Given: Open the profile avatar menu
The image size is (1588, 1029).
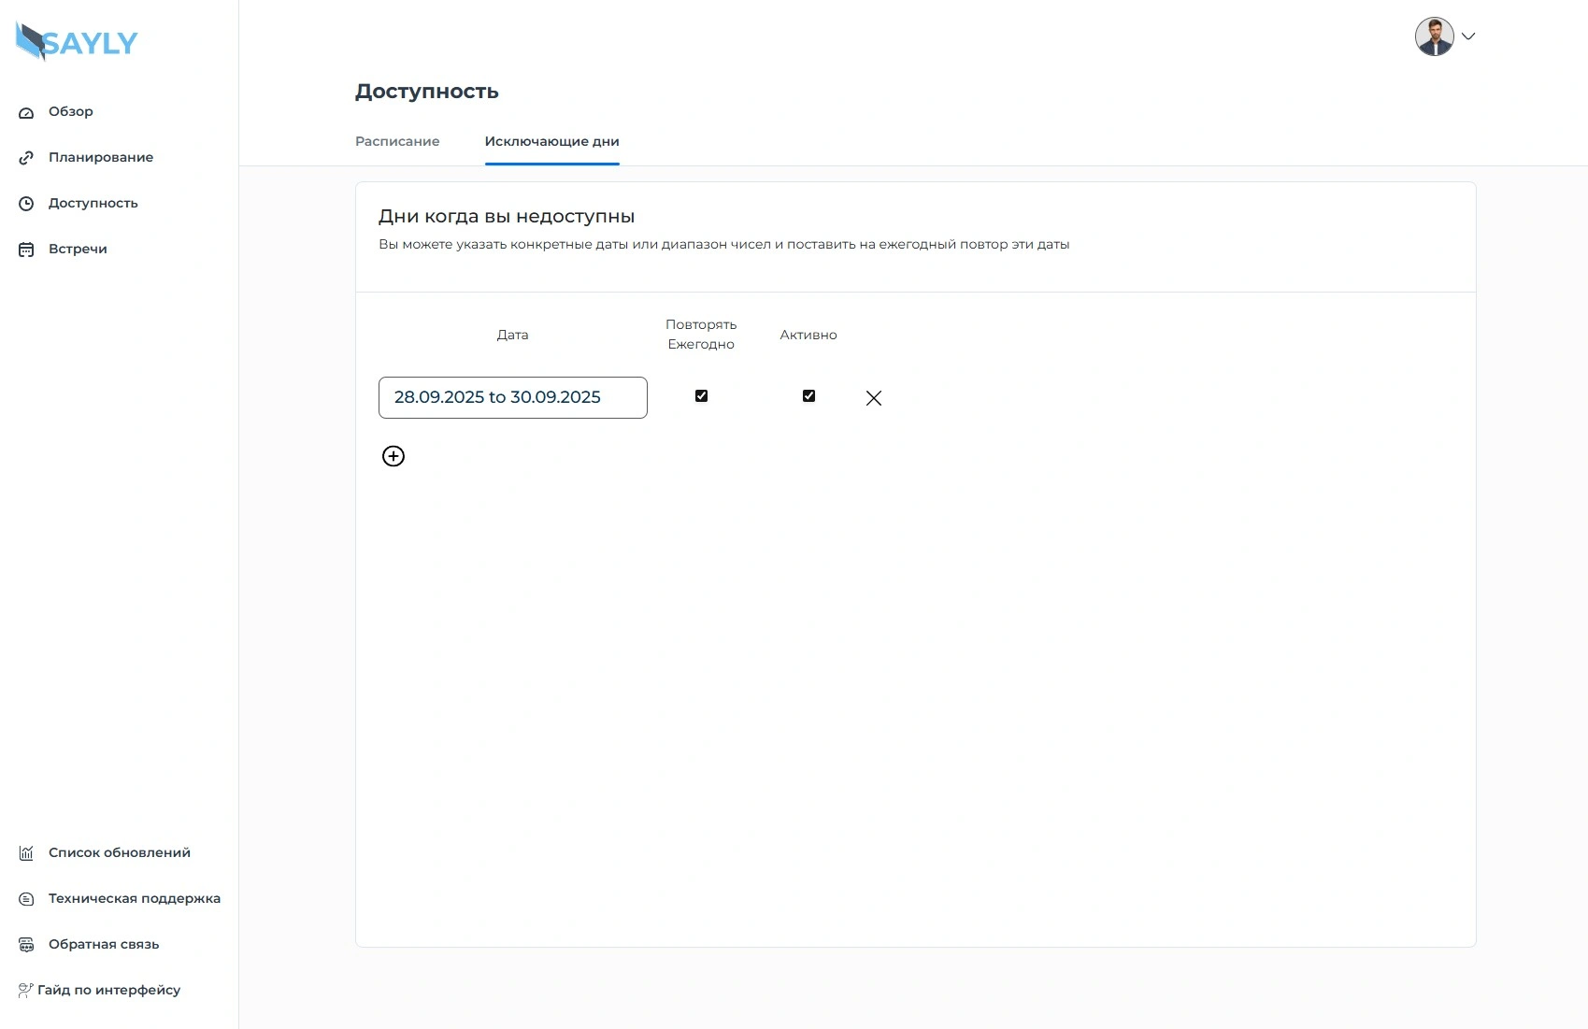Looking at the screenshot, I should (x=1434, y=36).
